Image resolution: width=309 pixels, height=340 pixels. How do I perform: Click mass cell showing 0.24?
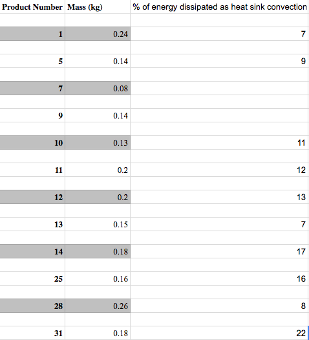tap(98, 34)
